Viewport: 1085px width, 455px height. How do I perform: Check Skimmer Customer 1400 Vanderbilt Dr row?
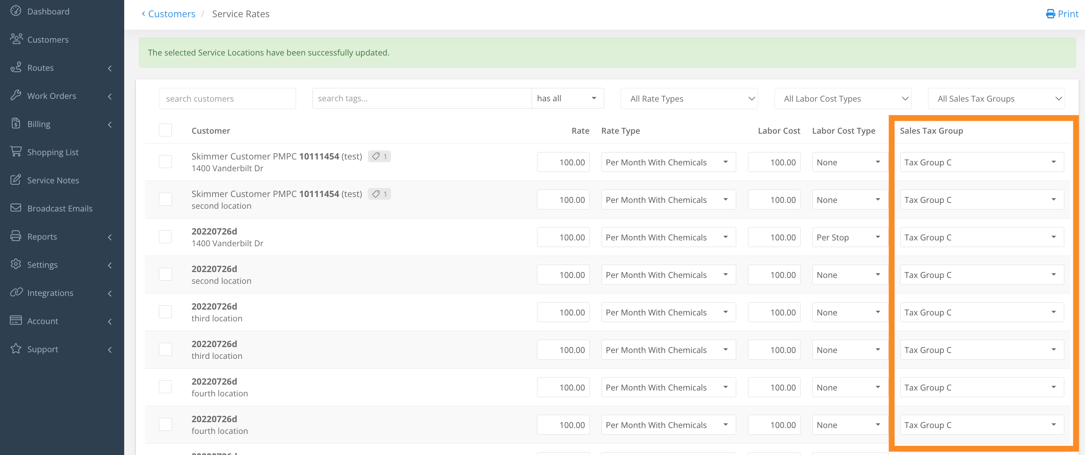(x=165, y=162)
